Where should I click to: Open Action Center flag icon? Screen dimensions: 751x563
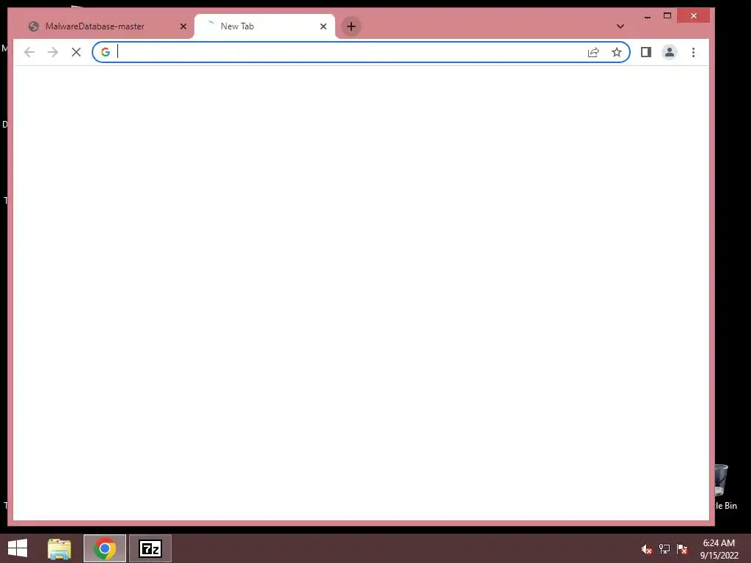click(x=682, y=549)
